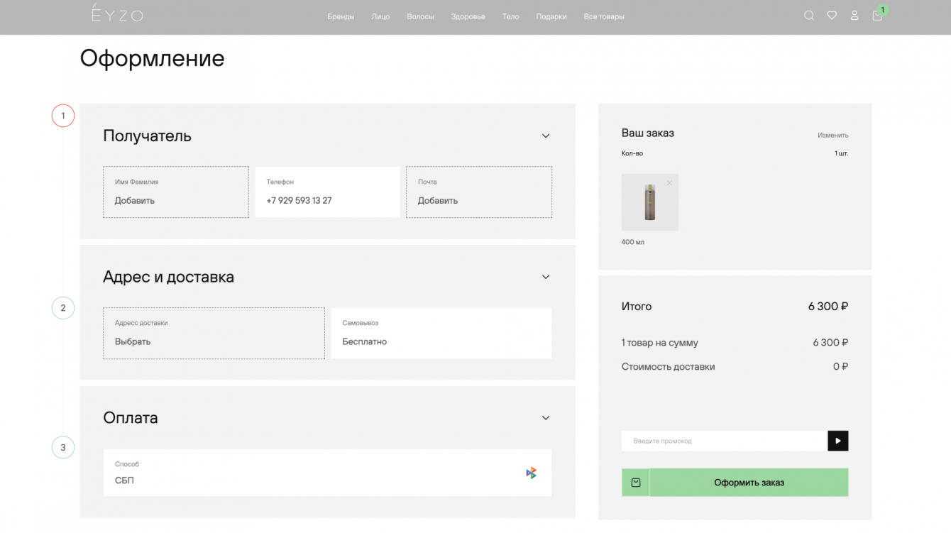Open the wishlist heart icon
Screen dimensions: 951x533
click(832, 16)
